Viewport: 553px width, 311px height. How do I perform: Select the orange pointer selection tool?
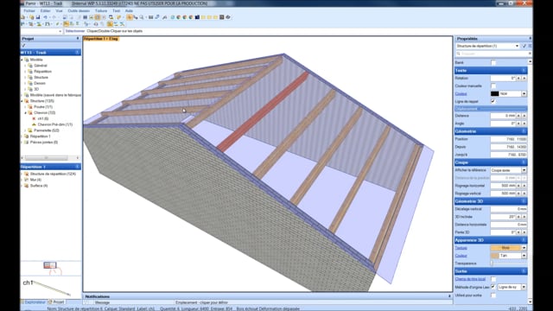[x=130, y=17]
